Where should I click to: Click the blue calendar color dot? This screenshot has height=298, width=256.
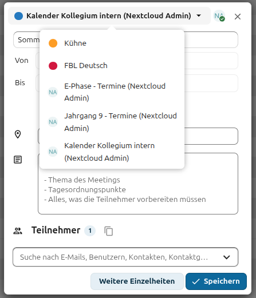click(18, 16)
